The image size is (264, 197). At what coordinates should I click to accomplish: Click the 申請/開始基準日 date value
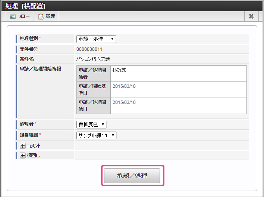click(x=124, y=86)
